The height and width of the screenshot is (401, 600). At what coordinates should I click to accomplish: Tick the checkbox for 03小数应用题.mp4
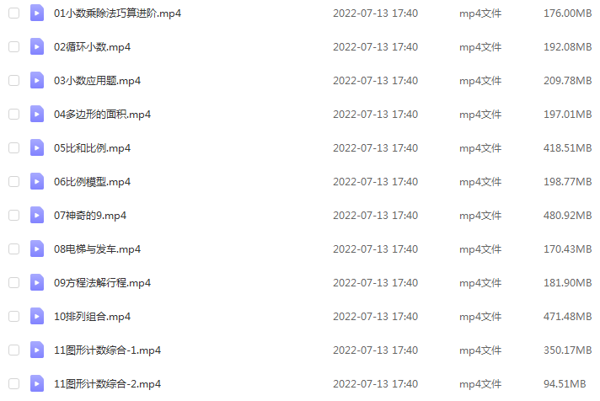(13, 80)
